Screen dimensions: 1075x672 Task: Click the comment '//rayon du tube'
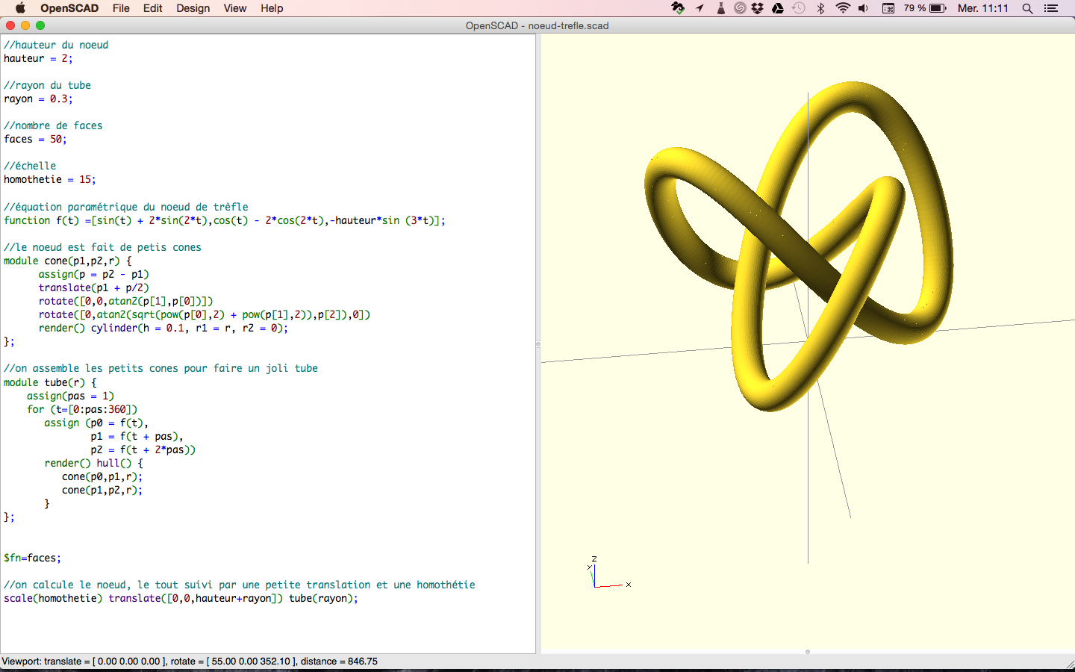tap(47, 85)
